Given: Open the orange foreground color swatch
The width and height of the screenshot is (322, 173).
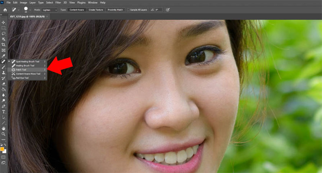Looking at the screenshot, I should tap(2, 149).
